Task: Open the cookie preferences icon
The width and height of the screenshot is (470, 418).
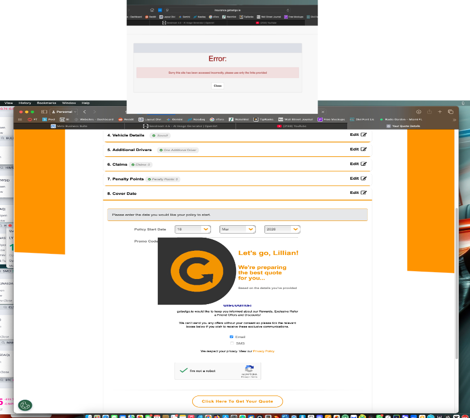Action: point(25,405)
